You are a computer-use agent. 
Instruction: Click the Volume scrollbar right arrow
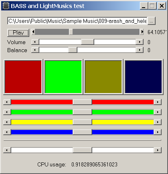pyautogui.click(x=140, y=42)
